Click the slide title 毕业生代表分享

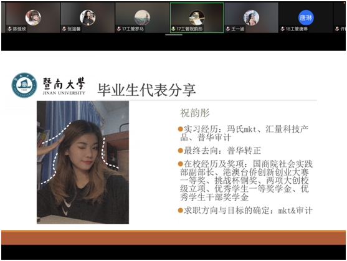146,90
